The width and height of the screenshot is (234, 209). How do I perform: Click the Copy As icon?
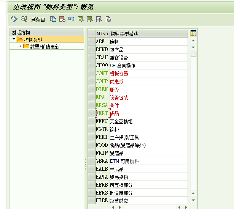[53, 19]
